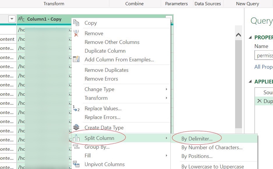
Task: Click the Create Data Type icon
Action: [x=76, y=127]
